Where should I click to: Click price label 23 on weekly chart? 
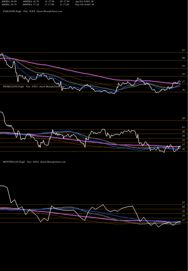click(x=183, y=119)
